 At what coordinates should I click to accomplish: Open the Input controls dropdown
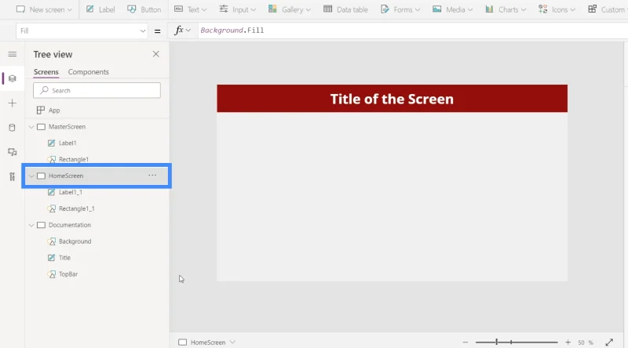[x=238, y=9]
